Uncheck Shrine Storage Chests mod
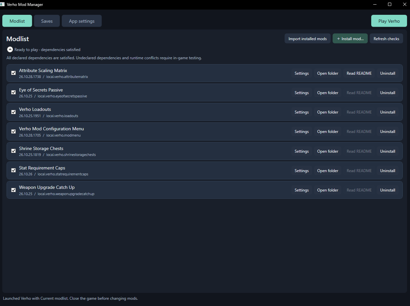The image size is (410, 306). click(13, 151)
